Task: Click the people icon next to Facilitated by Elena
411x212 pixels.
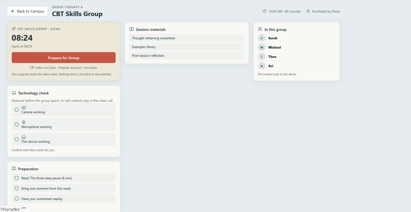Action: [308, 11]
